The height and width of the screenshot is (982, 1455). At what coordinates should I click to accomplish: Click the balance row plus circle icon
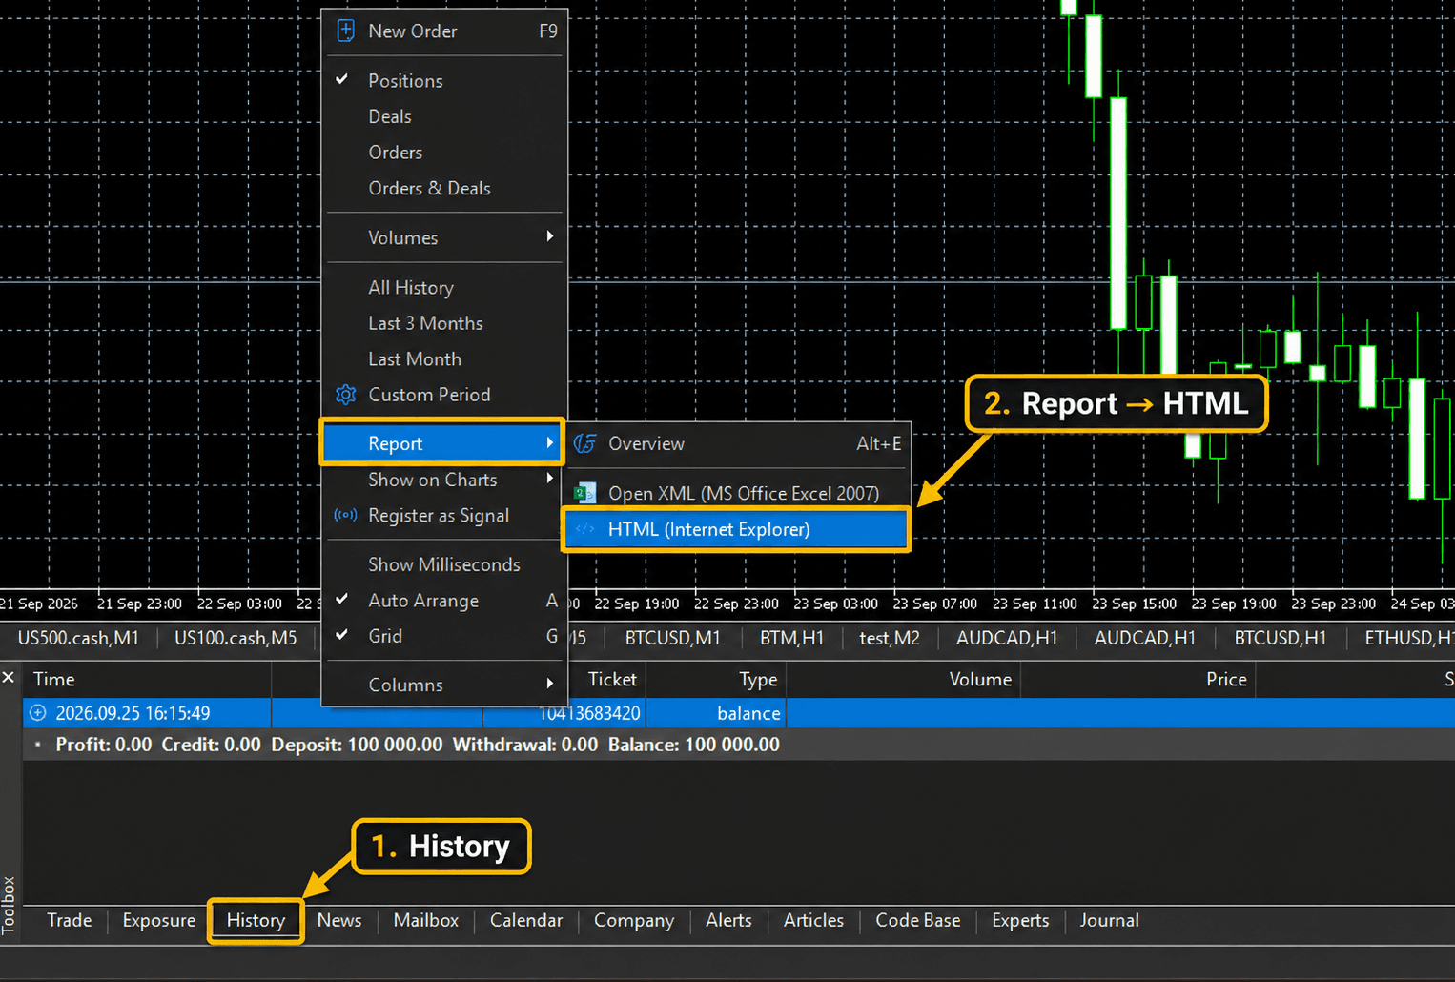(38, 713)
